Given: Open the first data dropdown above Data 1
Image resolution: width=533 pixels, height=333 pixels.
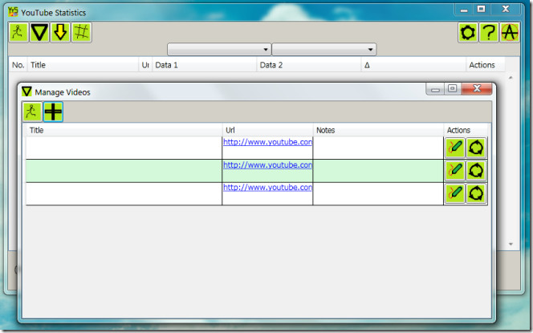Looking at the screenshot, I should pos(219,50).
